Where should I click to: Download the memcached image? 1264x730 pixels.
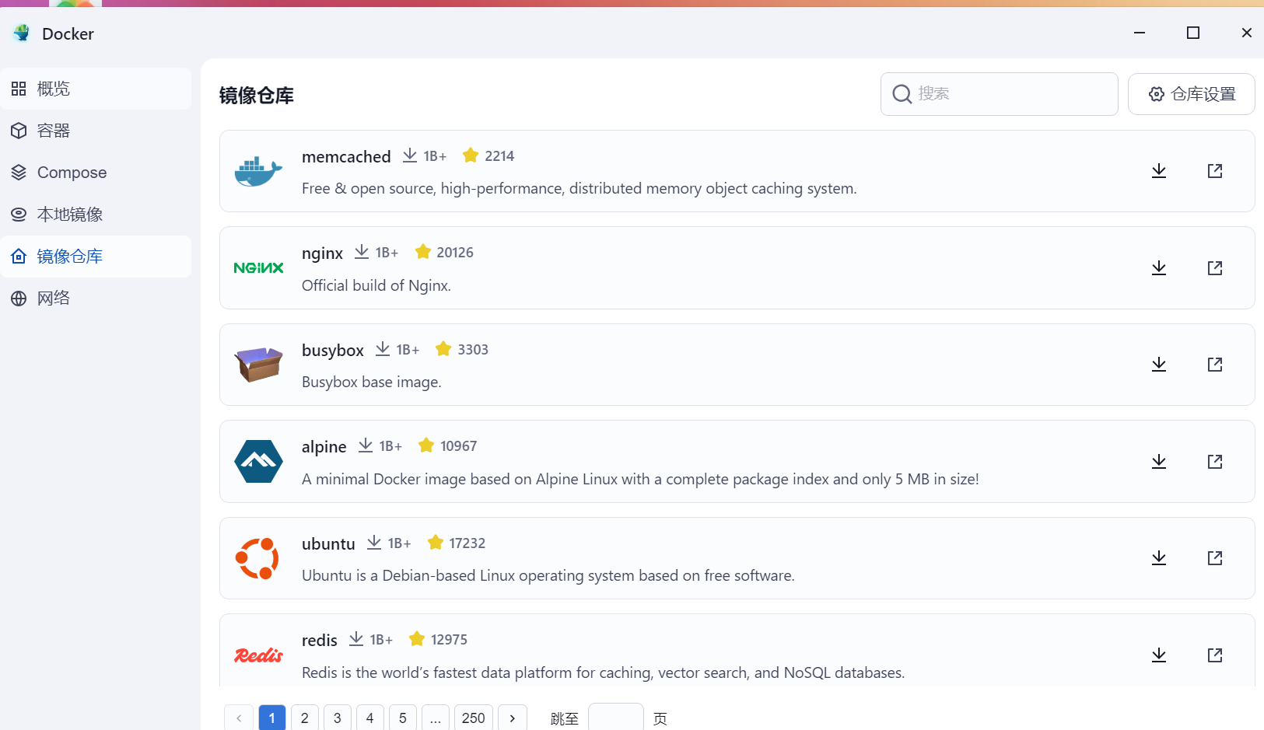[1159, 171]
